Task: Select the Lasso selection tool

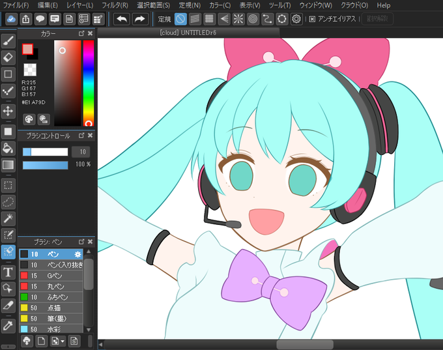Action: [x=8, y=202]
